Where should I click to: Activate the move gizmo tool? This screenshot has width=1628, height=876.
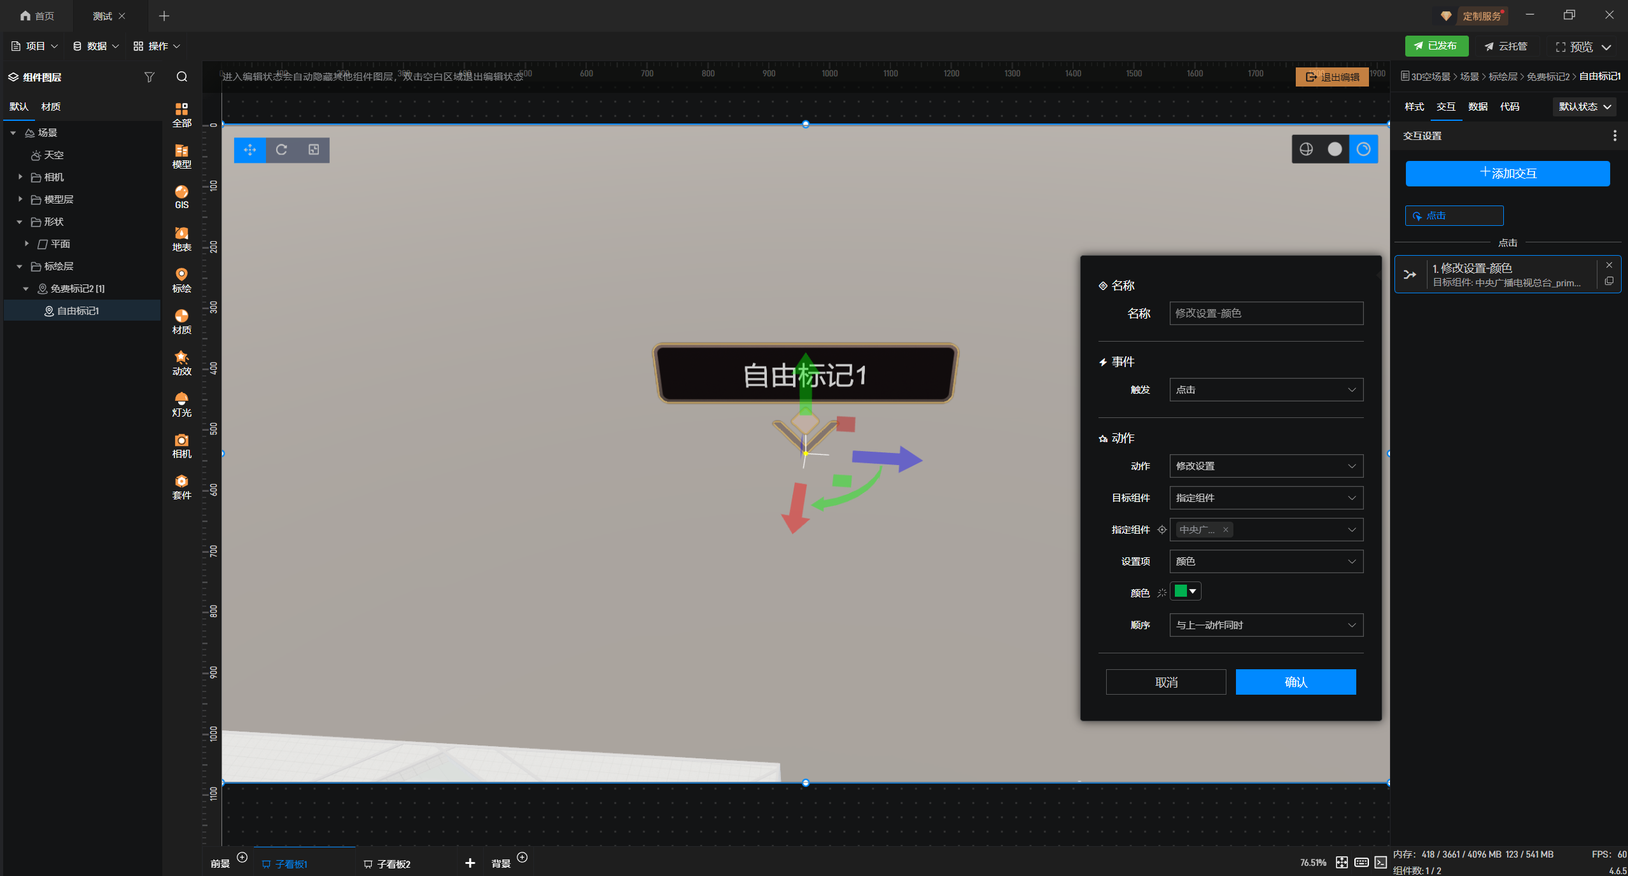click(x=249, y=149)
